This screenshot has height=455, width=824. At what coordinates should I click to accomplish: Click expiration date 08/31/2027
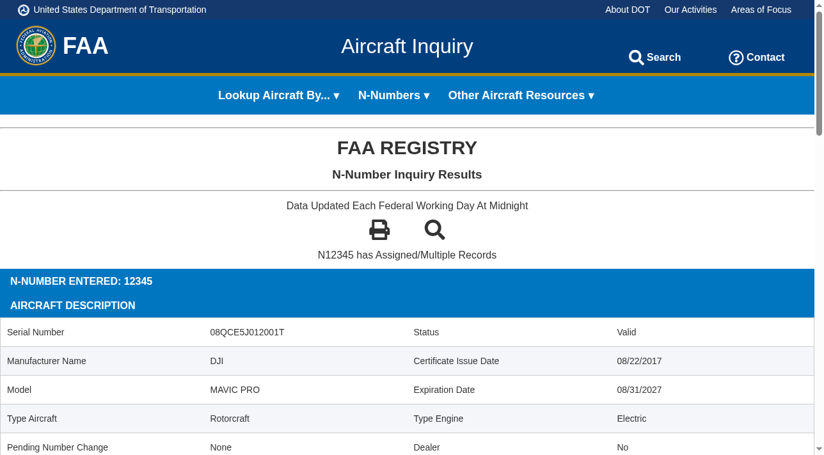[x=639, y=390]
